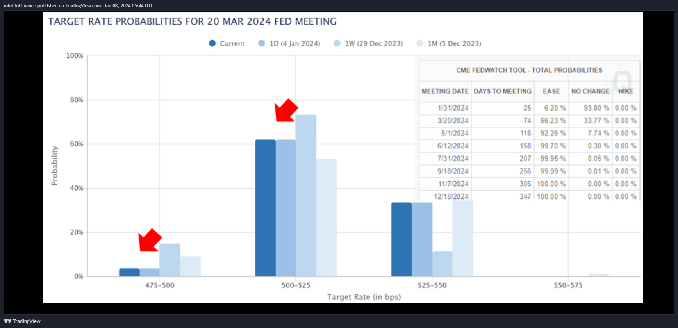Click the 475-500 x-axis label

tap(160, 285)
